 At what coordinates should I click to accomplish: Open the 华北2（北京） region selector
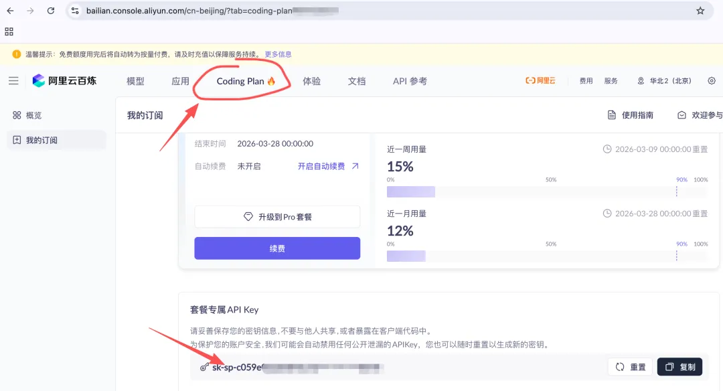(x=665, y=81)
